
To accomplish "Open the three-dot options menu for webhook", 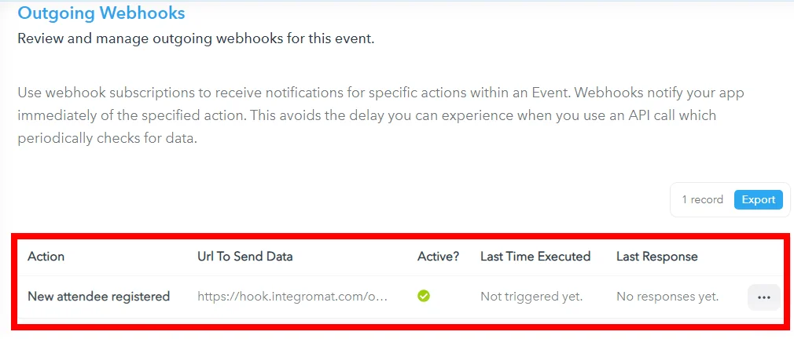I will point(763,297).
